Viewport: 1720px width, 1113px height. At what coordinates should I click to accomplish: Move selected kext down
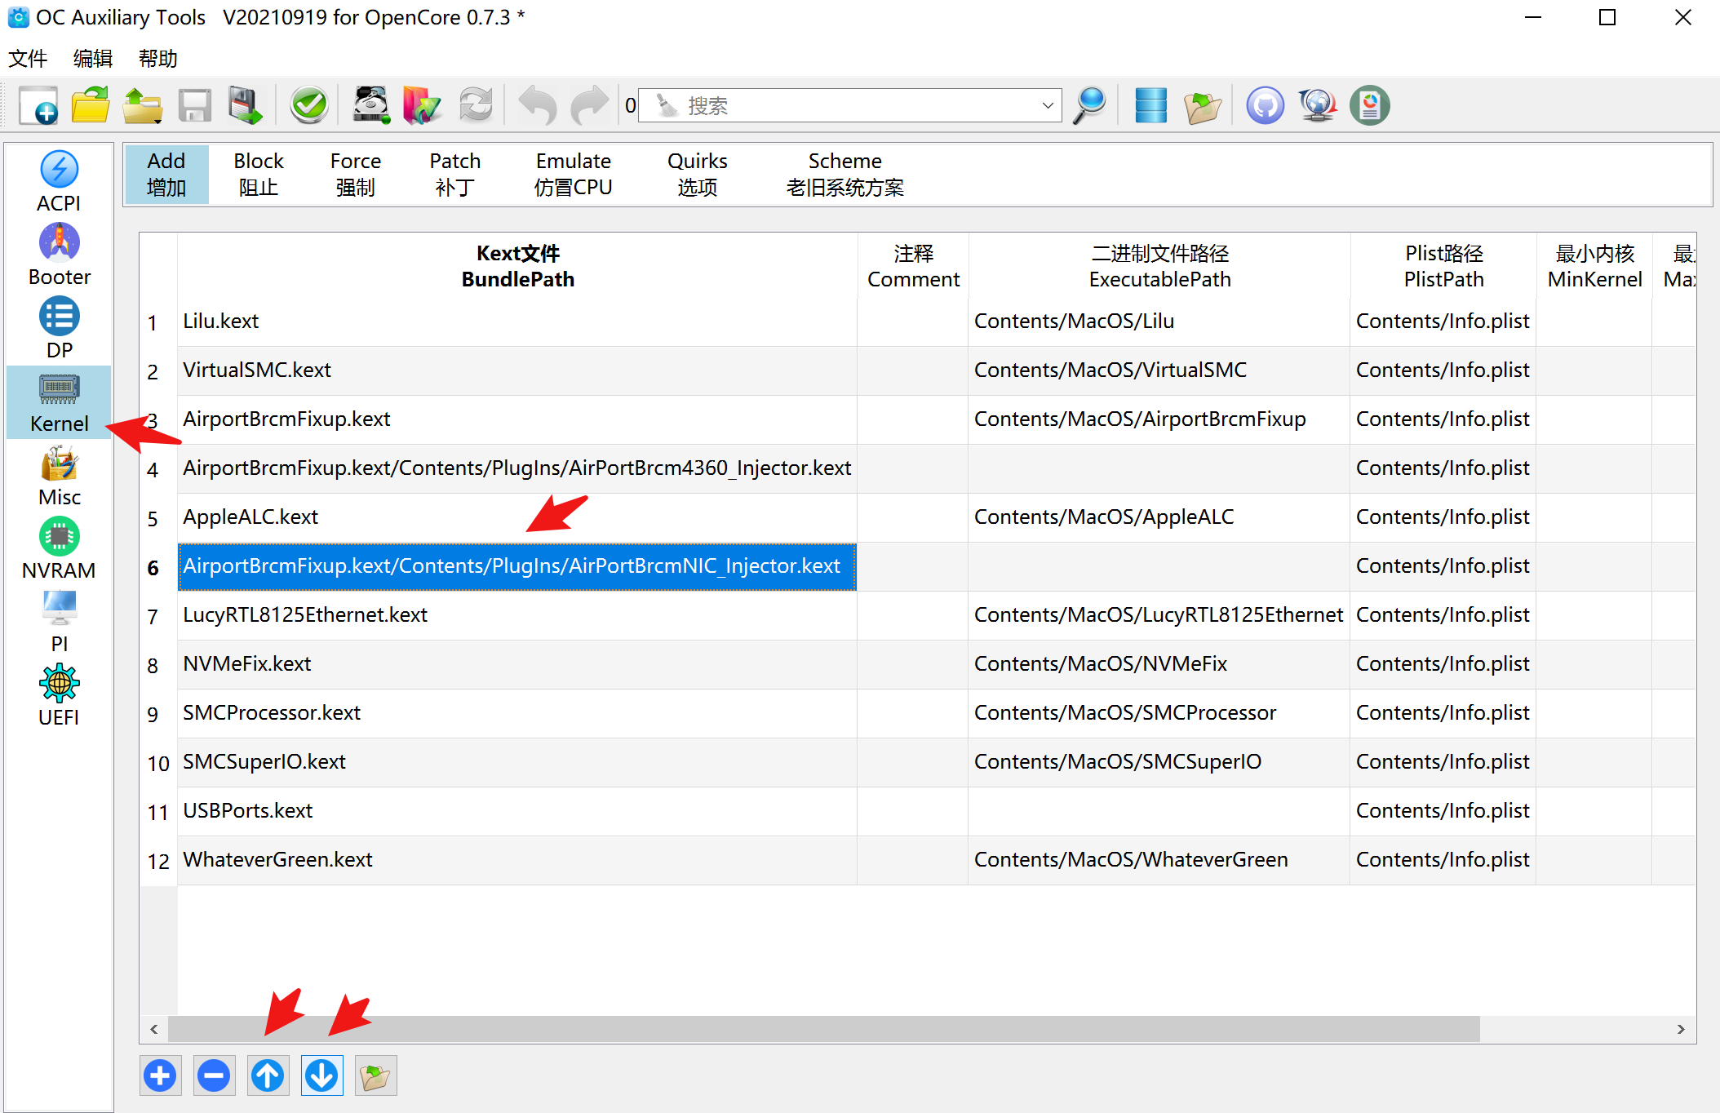(x=322, y=1075)
